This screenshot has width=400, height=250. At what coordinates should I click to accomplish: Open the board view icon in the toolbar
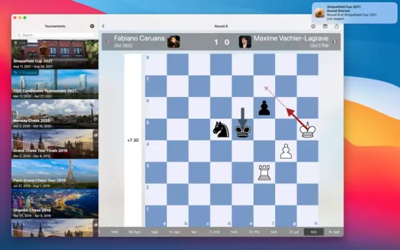pyautogui.click(x=325, y=26)
